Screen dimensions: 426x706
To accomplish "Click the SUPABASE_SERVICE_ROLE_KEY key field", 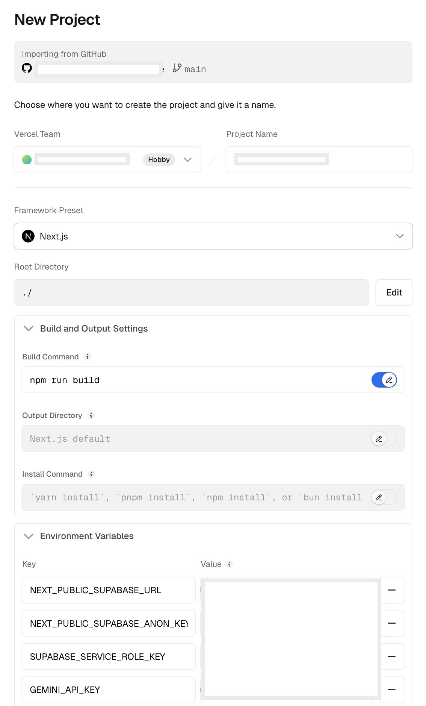I will 108,657.
